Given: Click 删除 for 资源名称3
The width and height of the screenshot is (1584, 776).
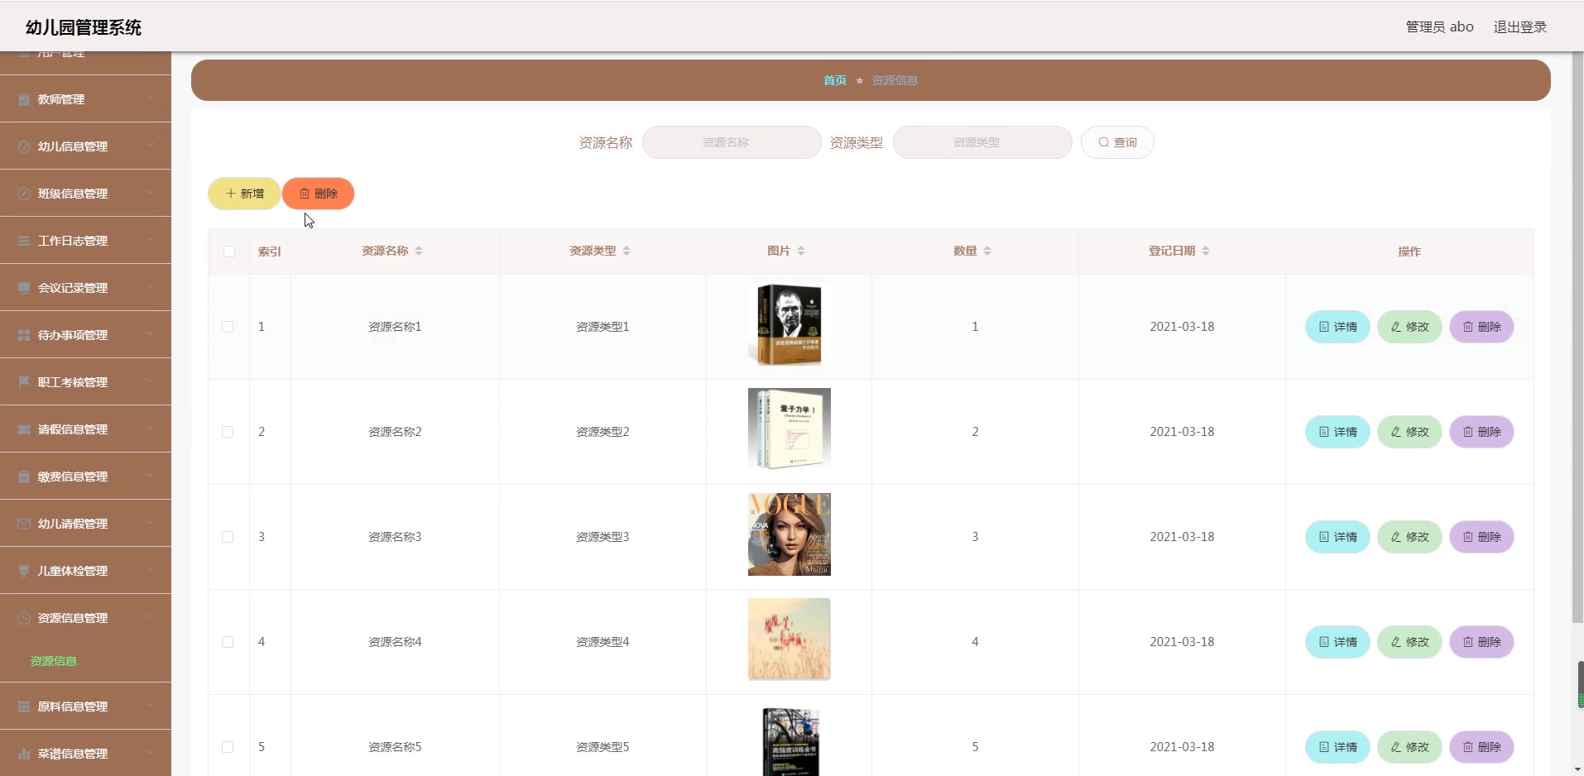Looking at the screenshot, I should [1481, 537].
